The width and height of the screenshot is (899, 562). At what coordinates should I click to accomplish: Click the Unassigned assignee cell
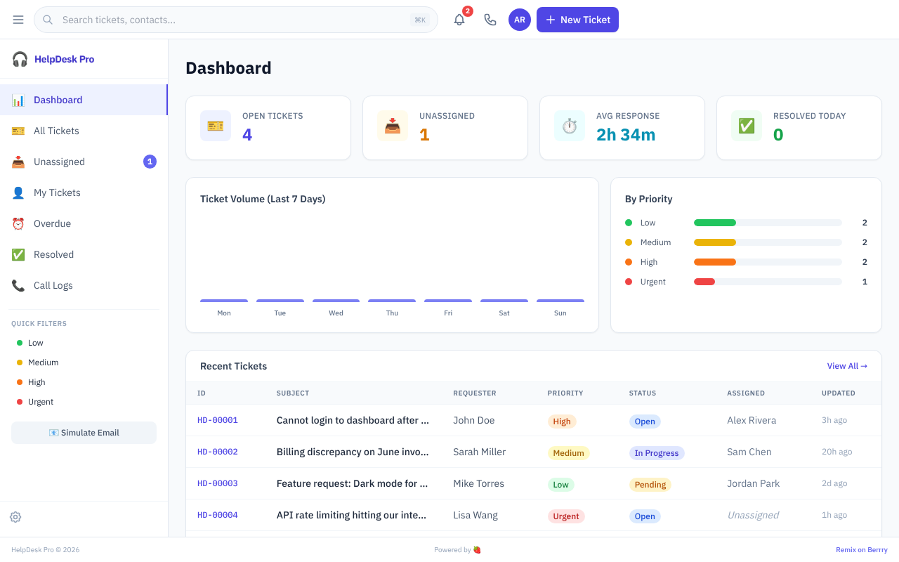(x=753, y=515)
